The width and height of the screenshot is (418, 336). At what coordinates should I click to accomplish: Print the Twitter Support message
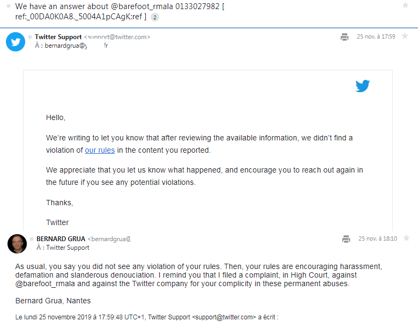click(345, 37)
